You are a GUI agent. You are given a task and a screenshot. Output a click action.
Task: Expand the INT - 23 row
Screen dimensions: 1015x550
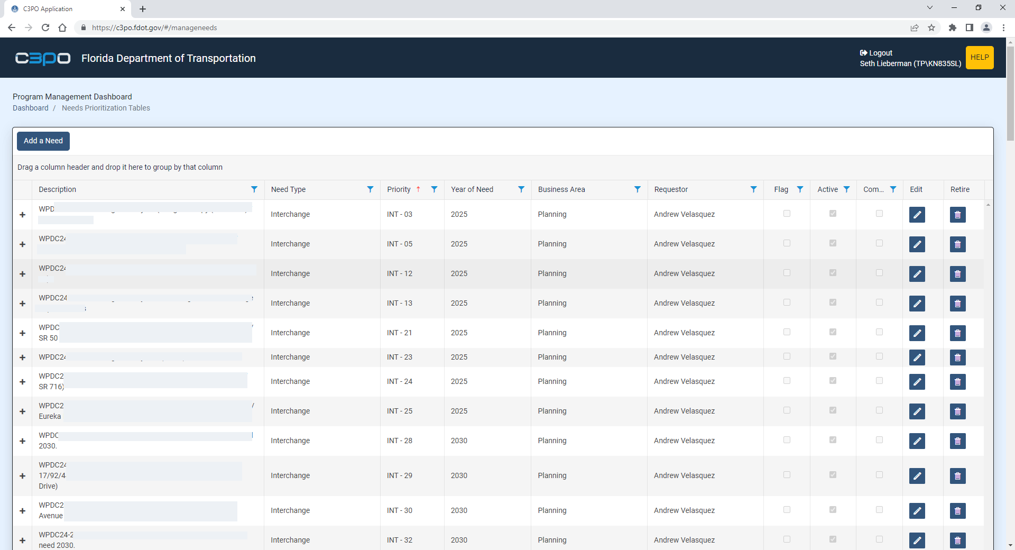(x=22, y=357)
